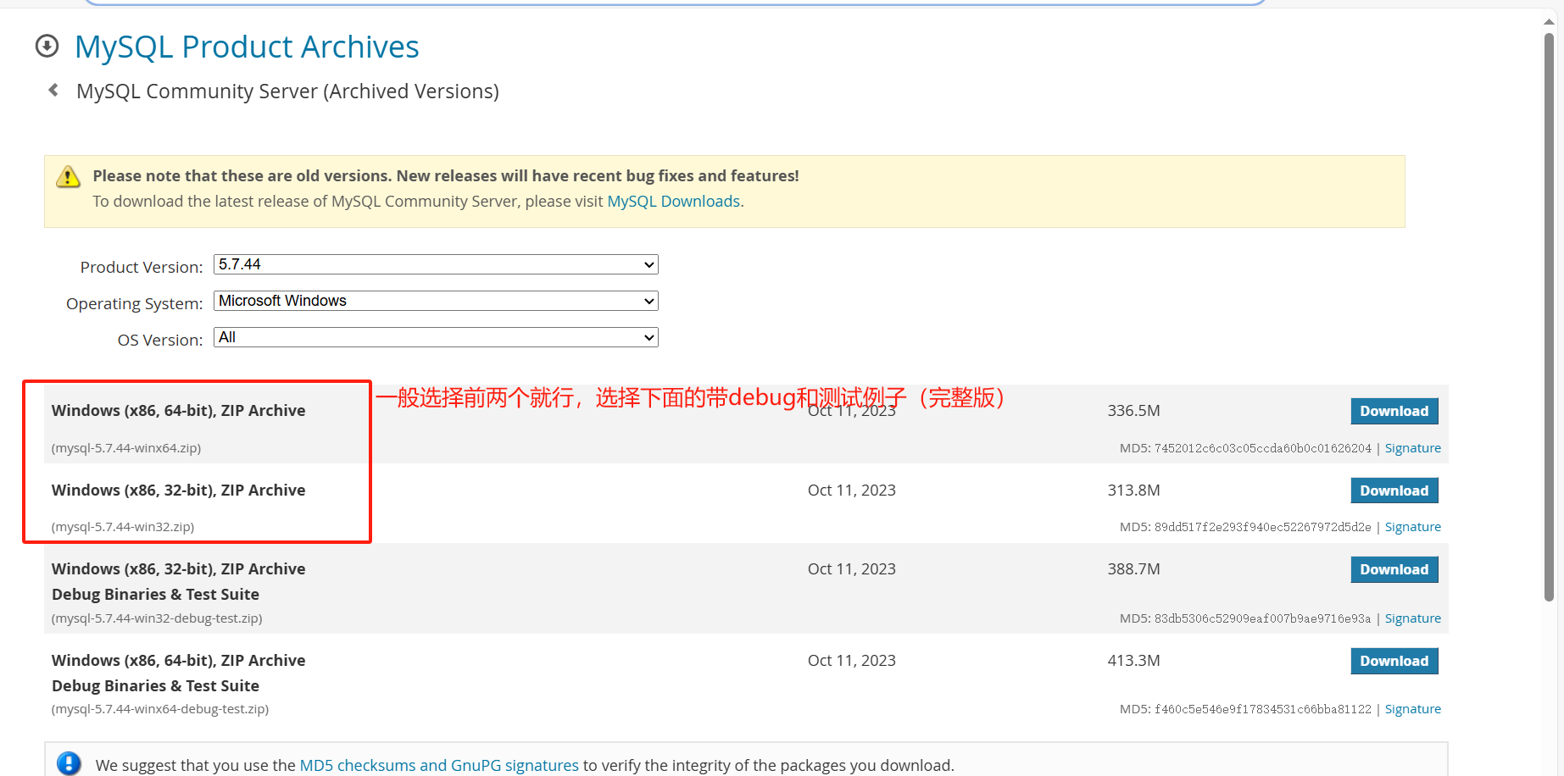The width and height of the screenshot is (1564, 776).
Task: Select the (mysql-5.7.44-winx64-debug-test.zip) filename
Action: coord(160,709)
